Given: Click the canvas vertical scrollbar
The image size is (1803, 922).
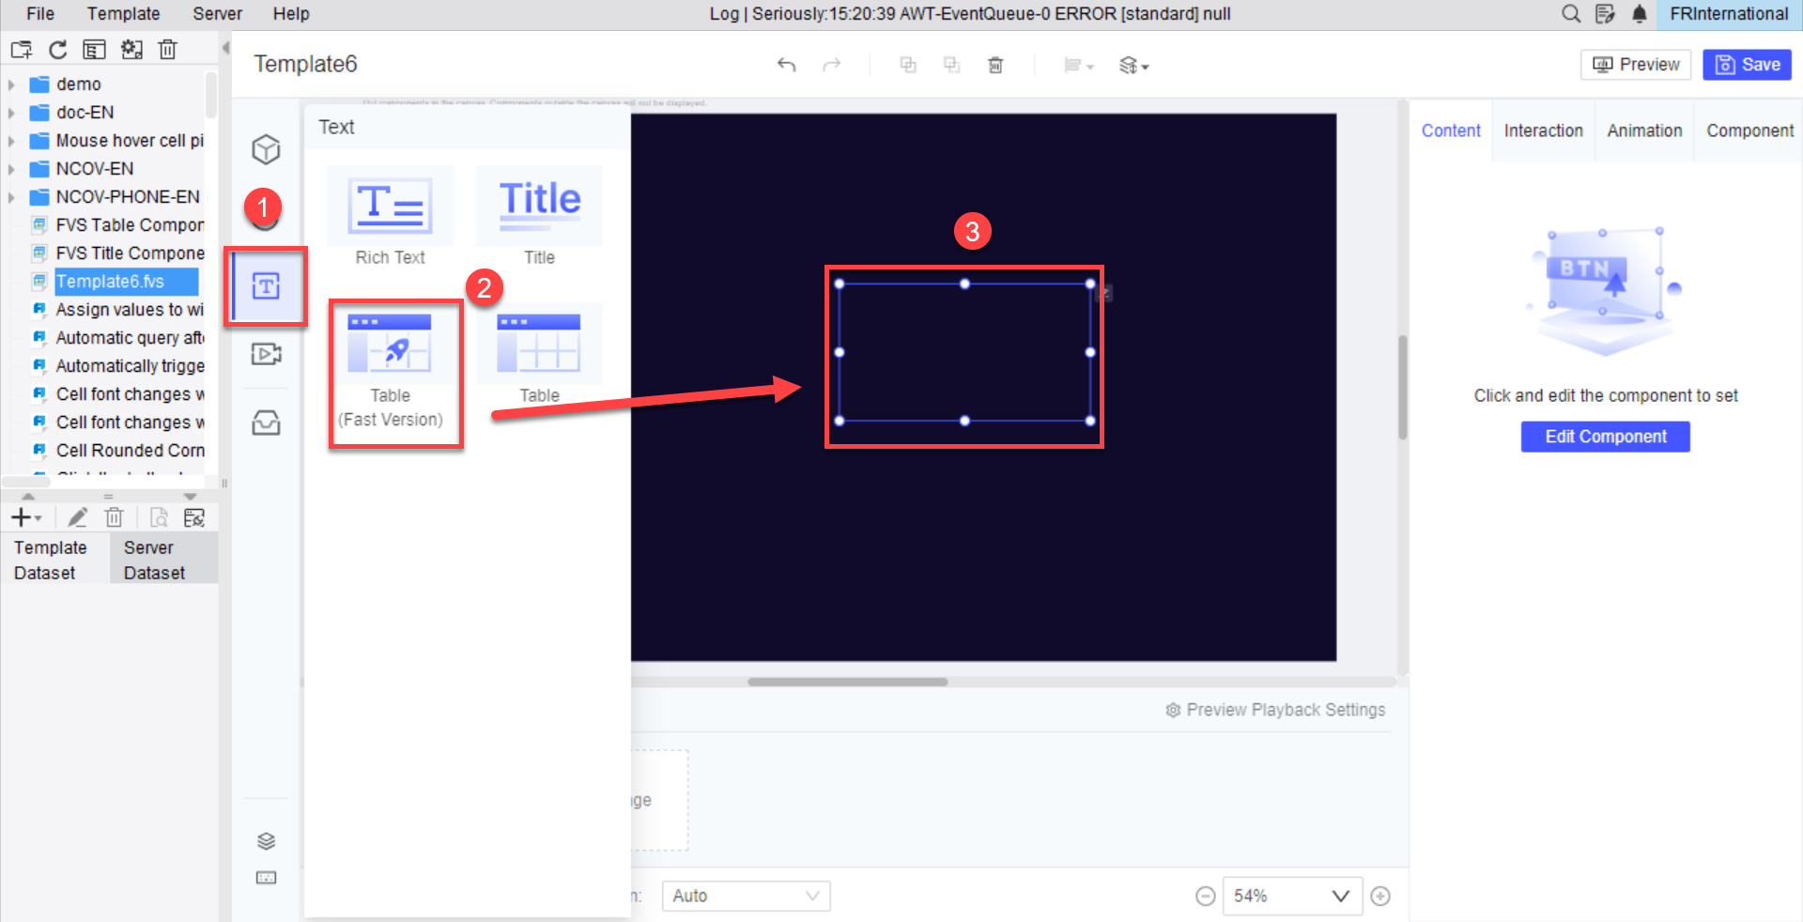Looking at the screenshot, I should coord(1403,387).
